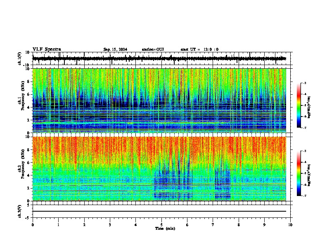Click the ch.2 spectrogram color scale bar
The image size is (327, 252).
pyautogui.click(x=299, y=173)
